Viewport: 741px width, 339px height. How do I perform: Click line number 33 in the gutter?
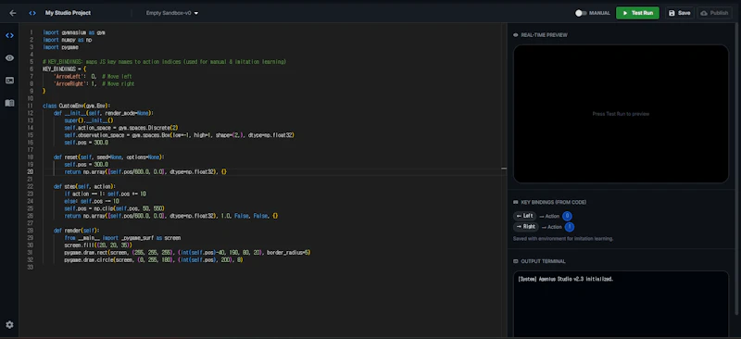(x=31, y=267)
